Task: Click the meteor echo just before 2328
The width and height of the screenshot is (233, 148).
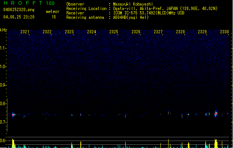Action: click(182, 116)
